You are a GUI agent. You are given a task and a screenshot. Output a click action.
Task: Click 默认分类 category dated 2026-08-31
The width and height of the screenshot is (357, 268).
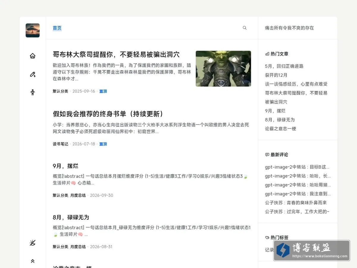point(60,247)
